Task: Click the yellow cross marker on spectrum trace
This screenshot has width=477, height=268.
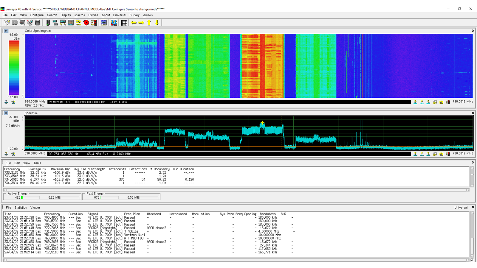Action: click(x=262, y=123)
